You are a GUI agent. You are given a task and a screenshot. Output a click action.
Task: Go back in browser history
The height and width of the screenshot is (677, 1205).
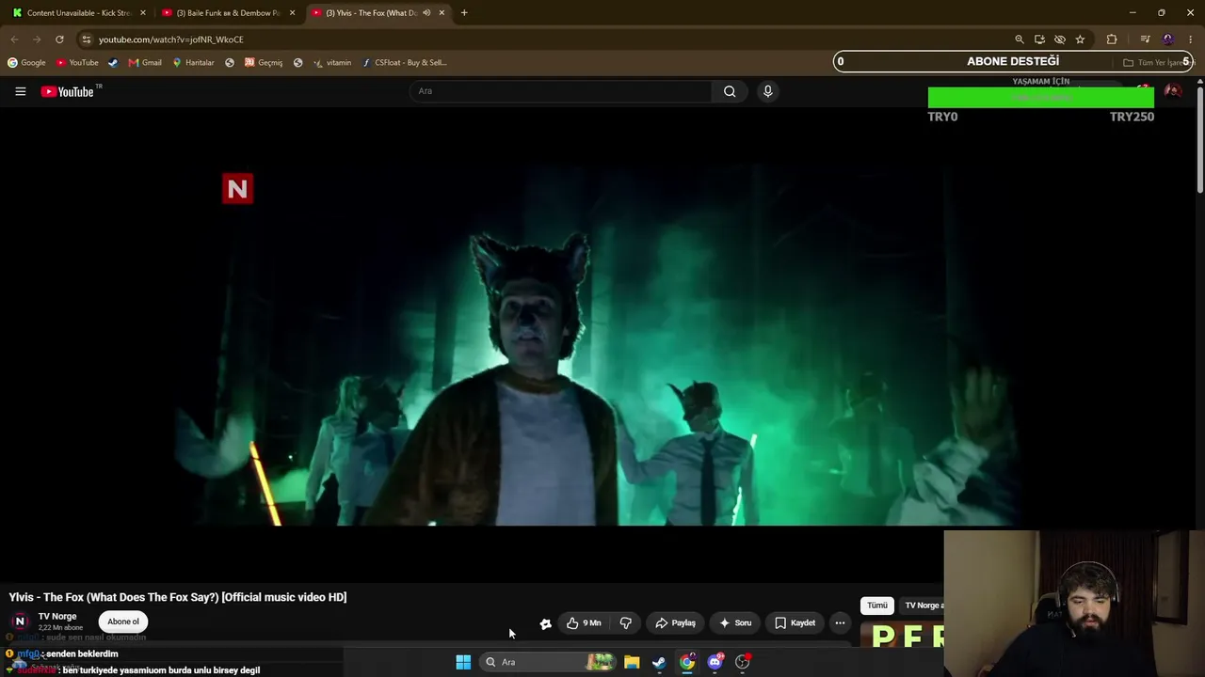pyautogui.click(x=14, y=39)
